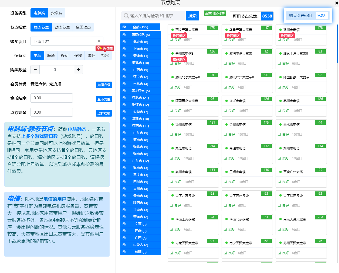Image resolution: width=339 pixels, height=273 pixels.
Task: Uncheck the 江苏省 (21) region filter
Action: [124, 98]
